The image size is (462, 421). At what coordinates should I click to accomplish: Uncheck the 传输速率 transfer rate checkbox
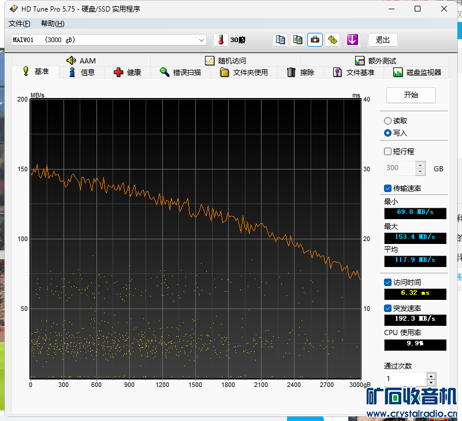[388, 189]
